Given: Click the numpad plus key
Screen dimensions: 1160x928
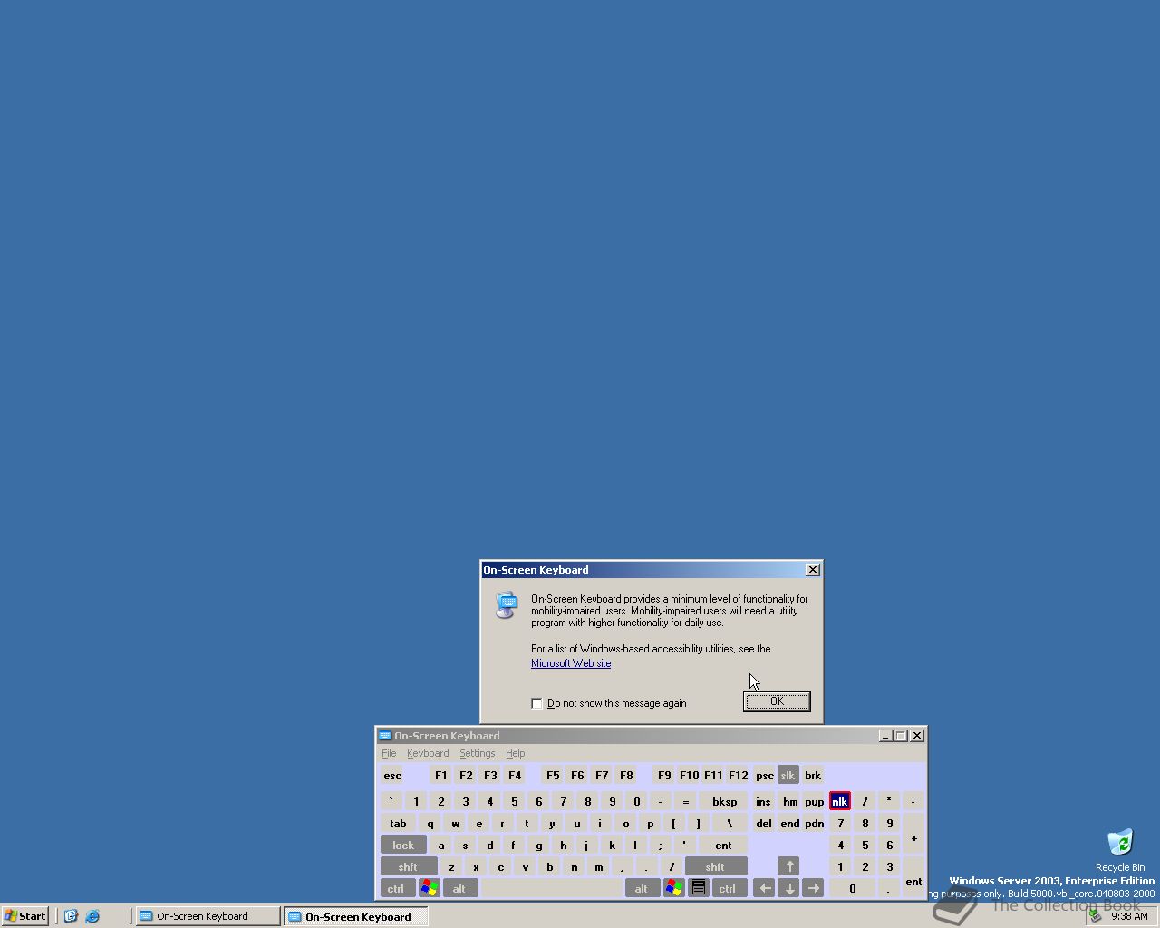Looking at the screenshot, I should click(913, 834).
